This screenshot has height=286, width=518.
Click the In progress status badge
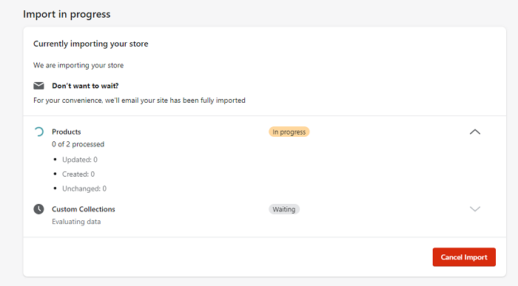tap(289, 132)
